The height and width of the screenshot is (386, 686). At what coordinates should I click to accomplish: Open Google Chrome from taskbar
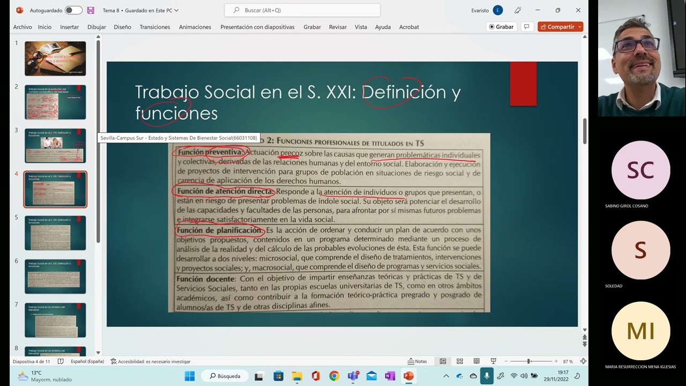pos(334,376)
